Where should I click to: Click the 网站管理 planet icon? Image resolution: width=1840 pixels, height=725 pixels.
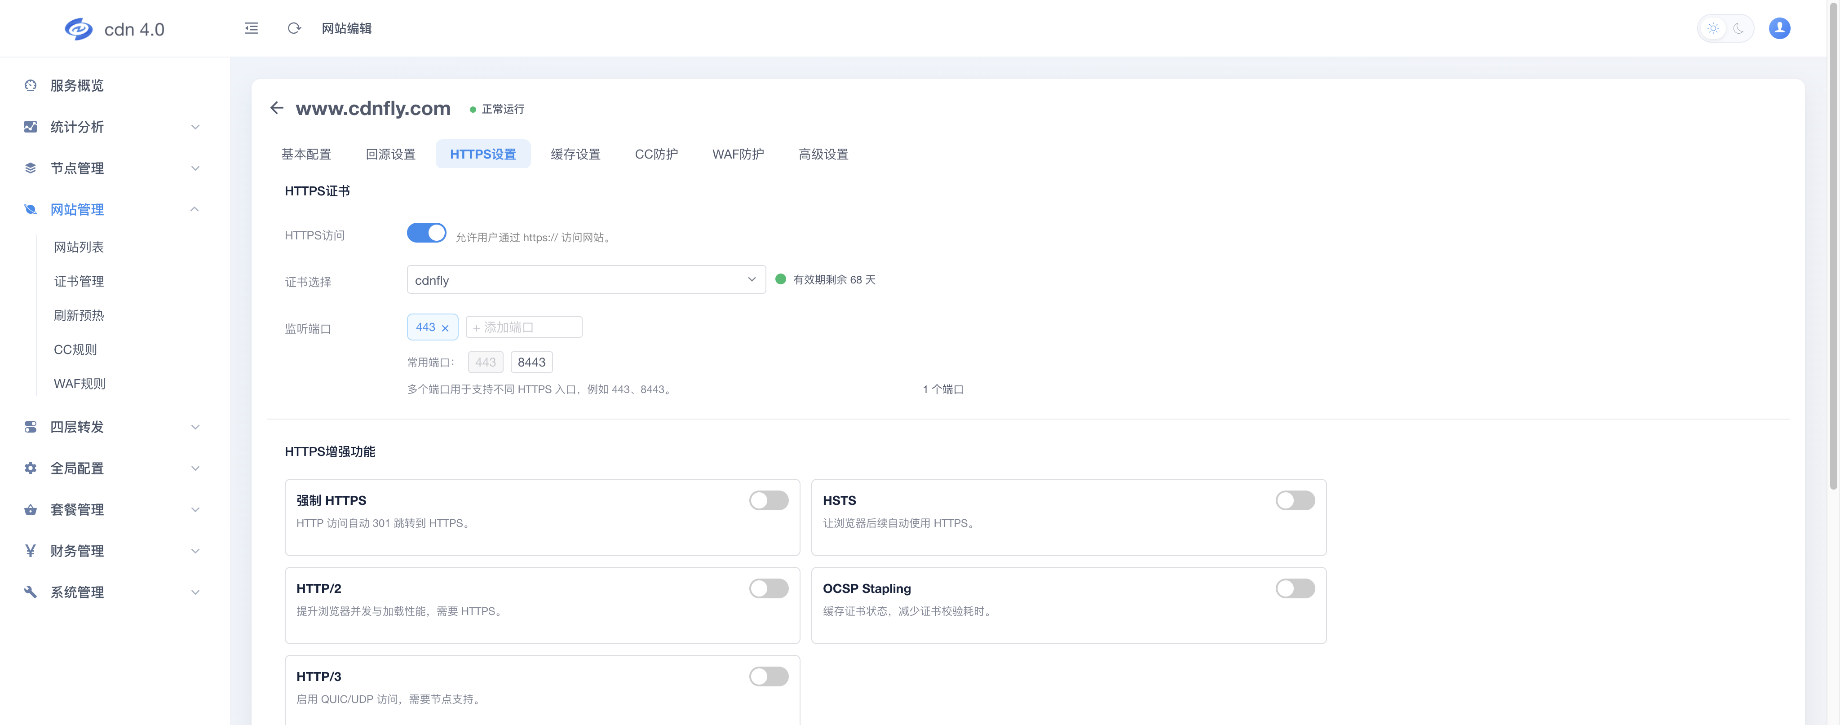click(30, 209)
